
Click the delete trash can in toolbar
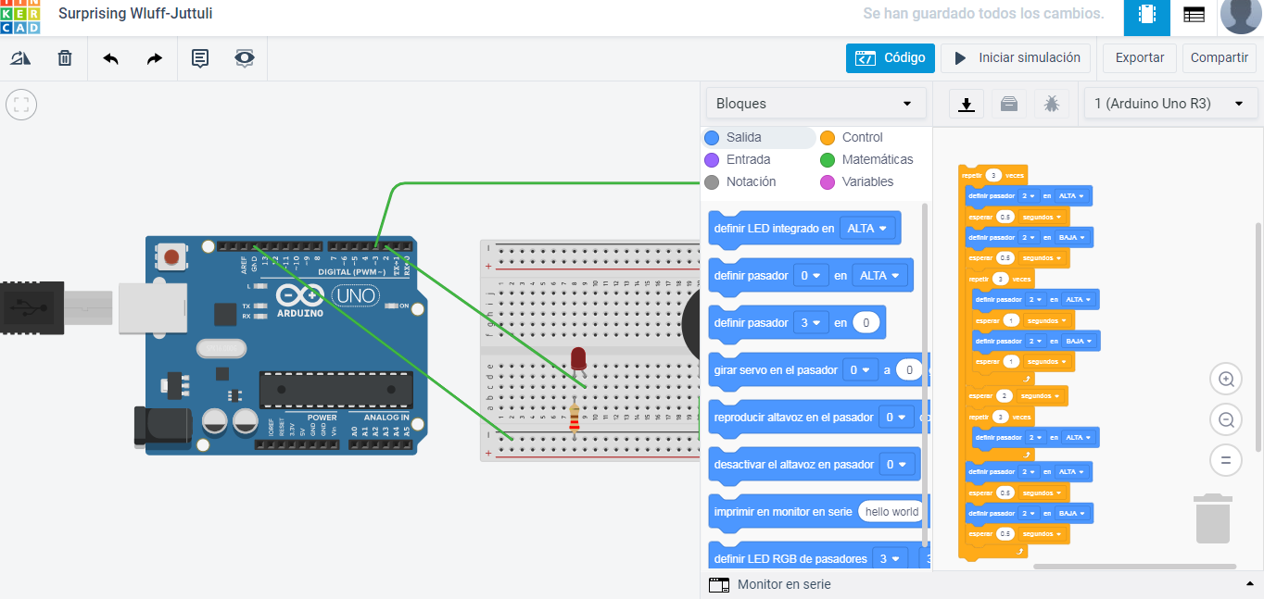(65, 58)
